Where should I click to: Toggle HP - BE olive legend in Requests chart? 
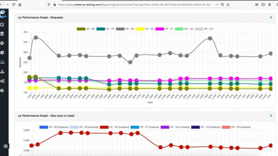[86, 29]
